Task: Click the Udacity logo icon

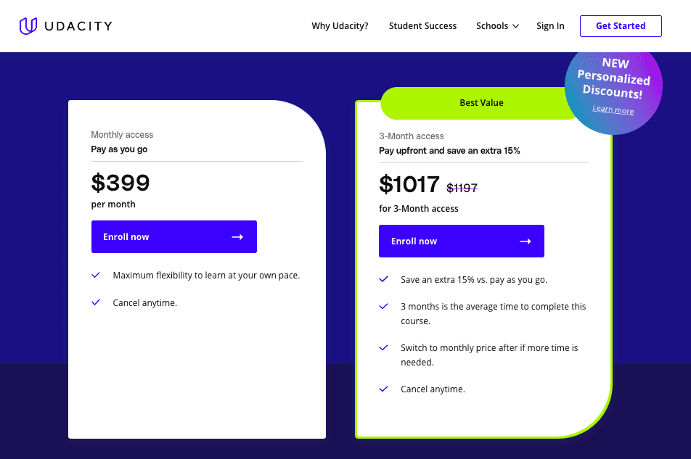Action: 28,25
